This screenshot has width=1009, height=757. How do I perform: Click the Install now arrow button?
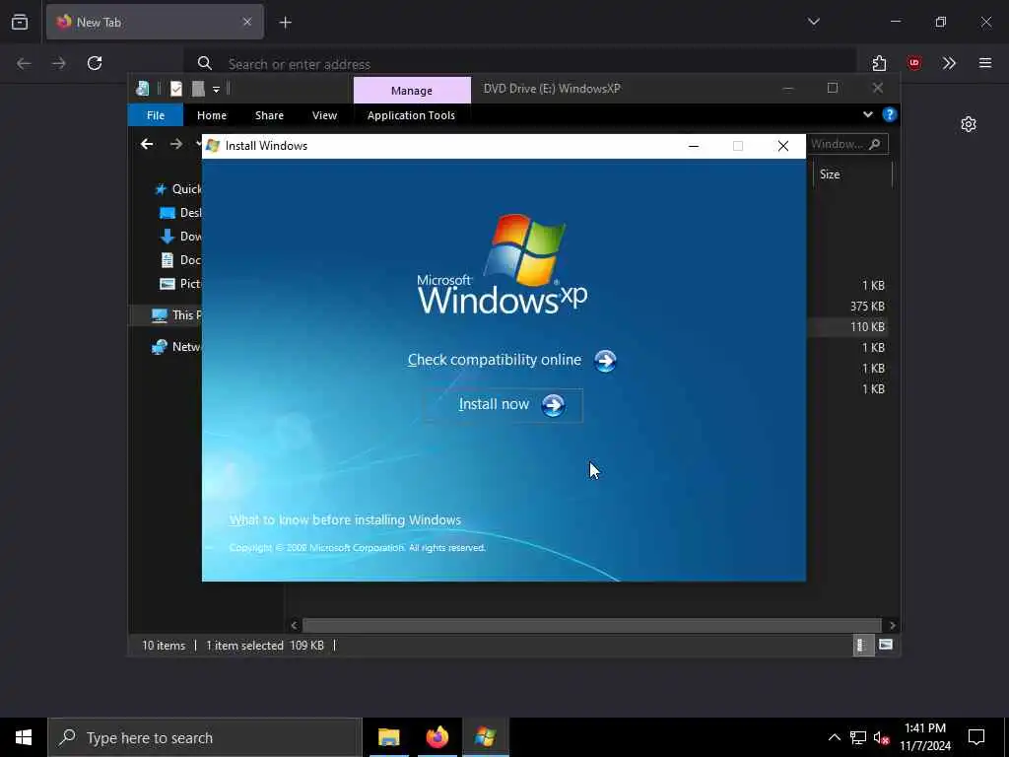(x=553, y=405)
